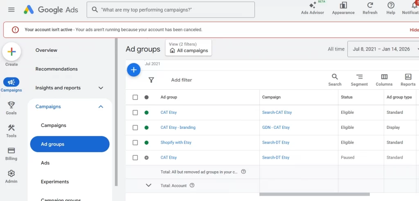The image size is (419, 201).
Task: Click in the Ads search box
Action: click(x=171, y=10)
